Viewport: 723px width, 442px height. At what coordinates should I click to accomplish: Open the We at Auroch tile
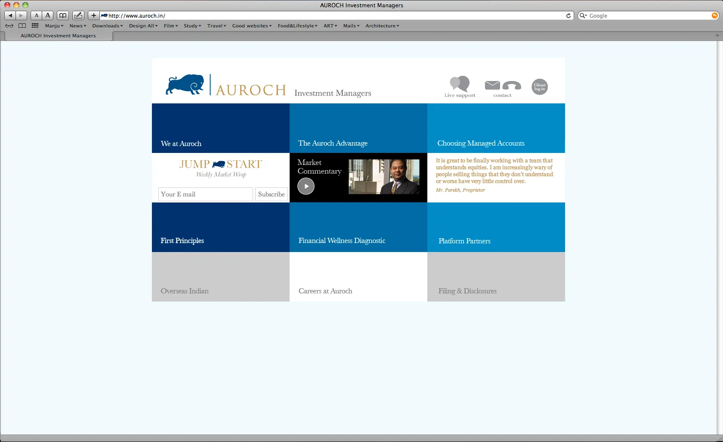coord(221,128)
